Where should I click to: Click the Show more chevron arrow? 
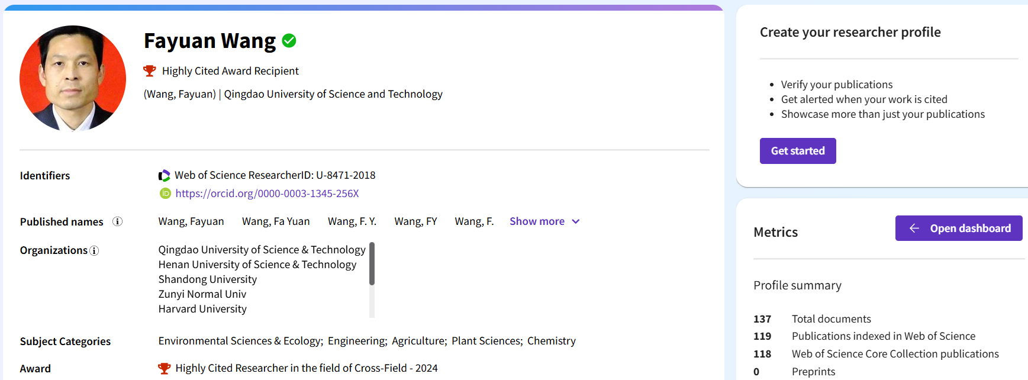[x=576, y=221]
